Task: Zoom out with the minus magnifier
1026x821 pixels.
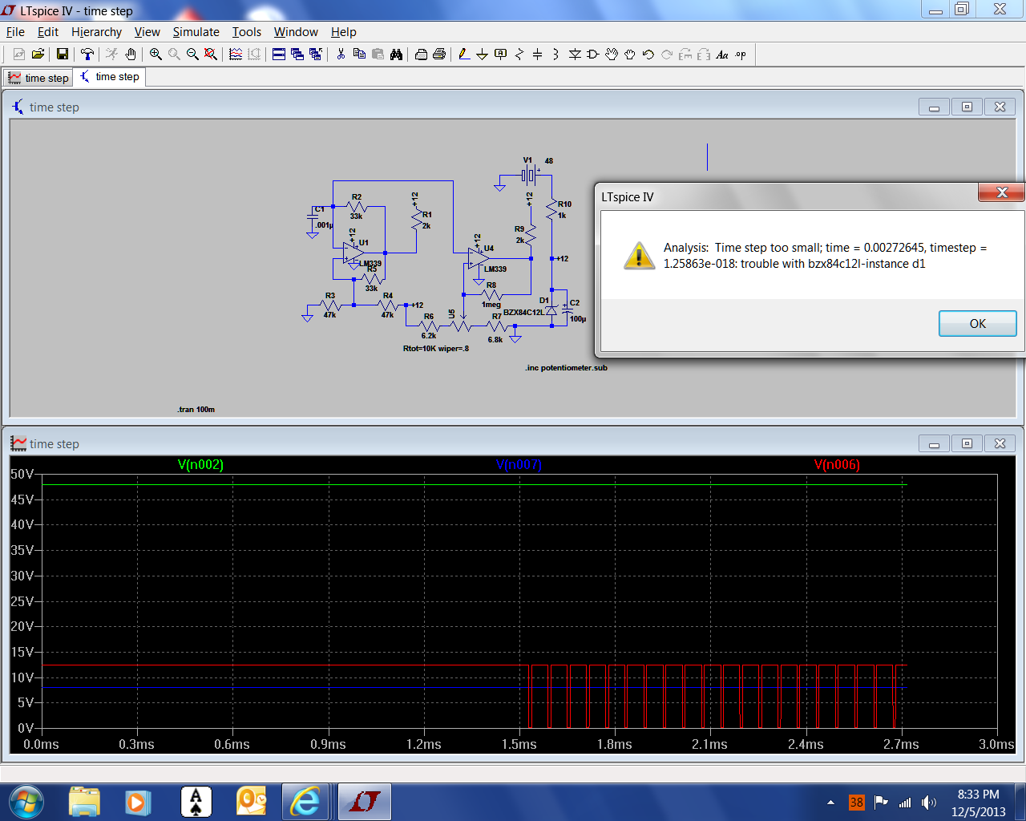Action: 192,55
